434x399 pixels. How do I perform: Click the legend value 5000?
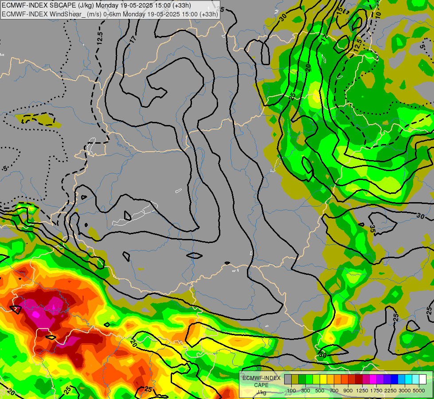(x=419, y=391)
